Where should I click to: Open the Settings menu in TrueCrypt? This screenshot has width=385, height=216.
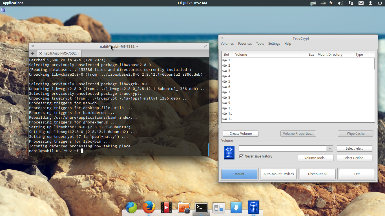point(274,44)
